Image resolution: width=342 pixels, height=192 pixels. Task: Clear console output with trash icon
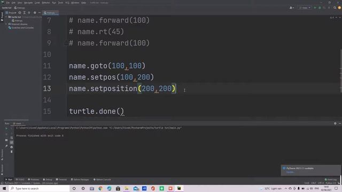tap(12, 151)
